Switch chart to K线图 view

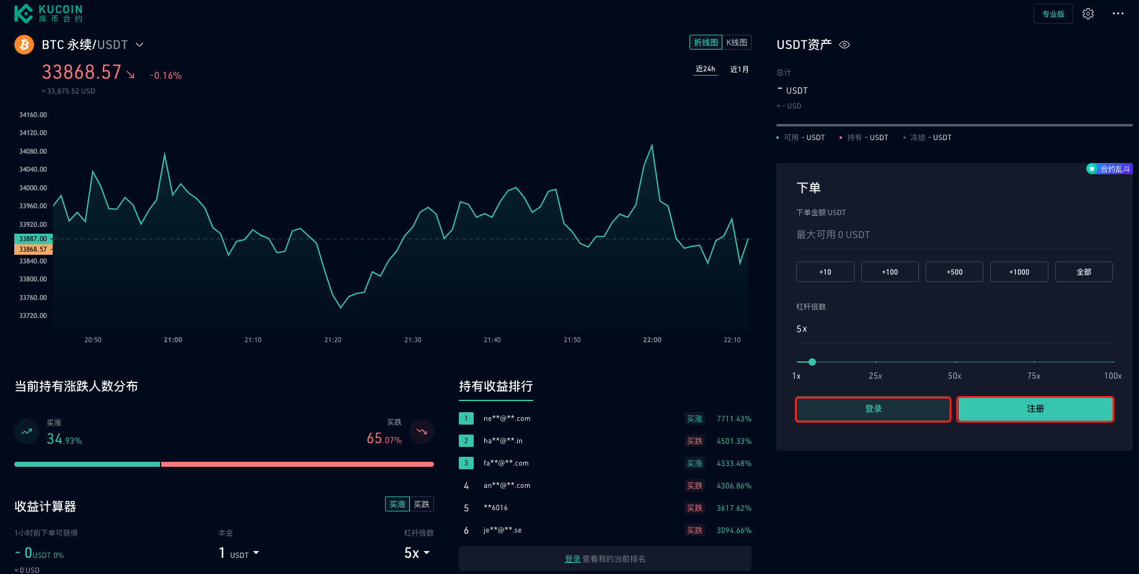click(737, 42)
